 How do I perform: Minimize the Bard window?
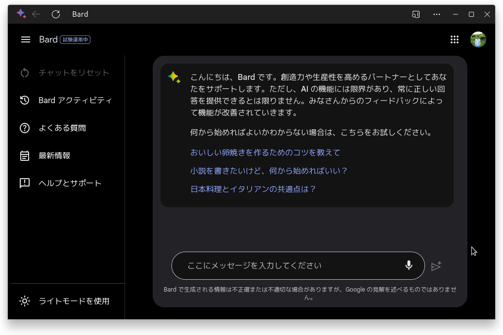point(455,14)
